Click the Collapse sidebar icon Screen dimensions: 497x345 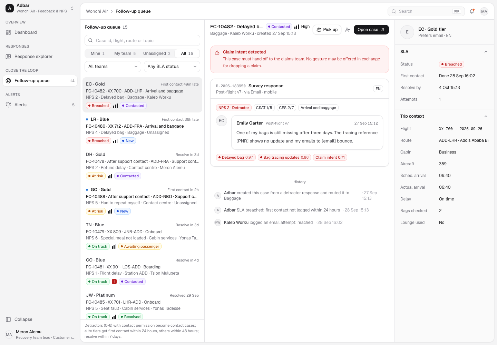8,319
